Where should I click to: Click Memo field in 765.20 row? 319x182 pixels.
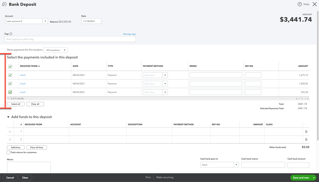tap(216, 92)
